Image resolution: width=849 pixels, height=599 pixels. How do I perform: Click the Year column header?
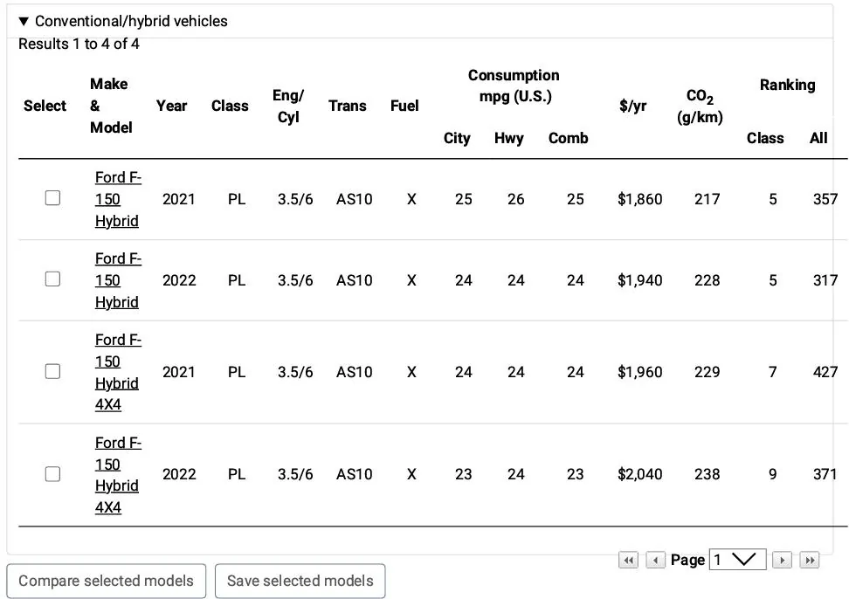click(x=172, y=106)
